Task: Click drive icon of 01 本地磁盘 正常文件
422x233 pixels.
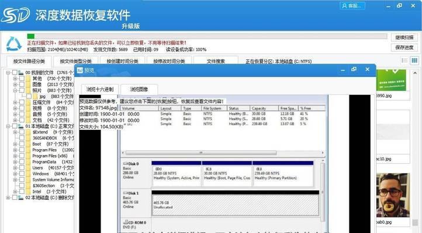Action: [20, 126]
